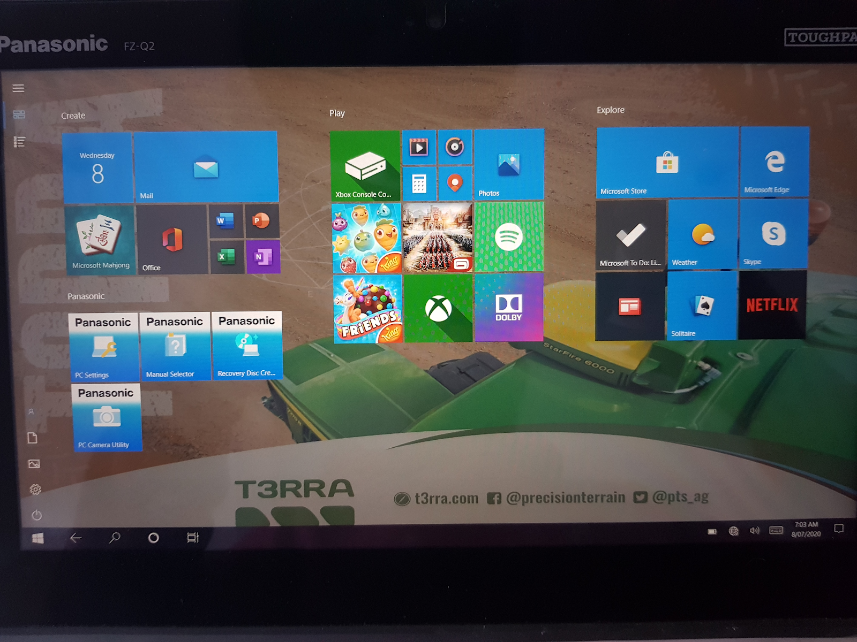Open Microsoft Store tile

click(x=667, y=162)
